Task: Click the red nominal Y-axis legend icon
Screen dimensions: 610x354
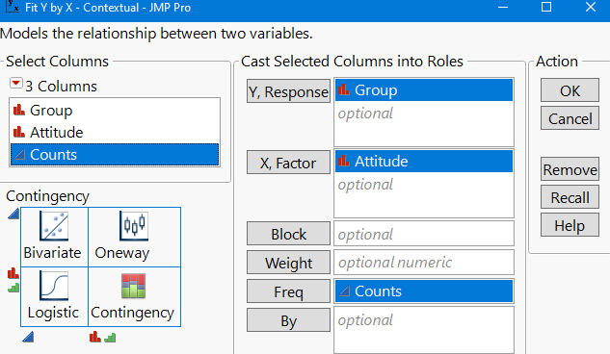Action: click(13, 273)
